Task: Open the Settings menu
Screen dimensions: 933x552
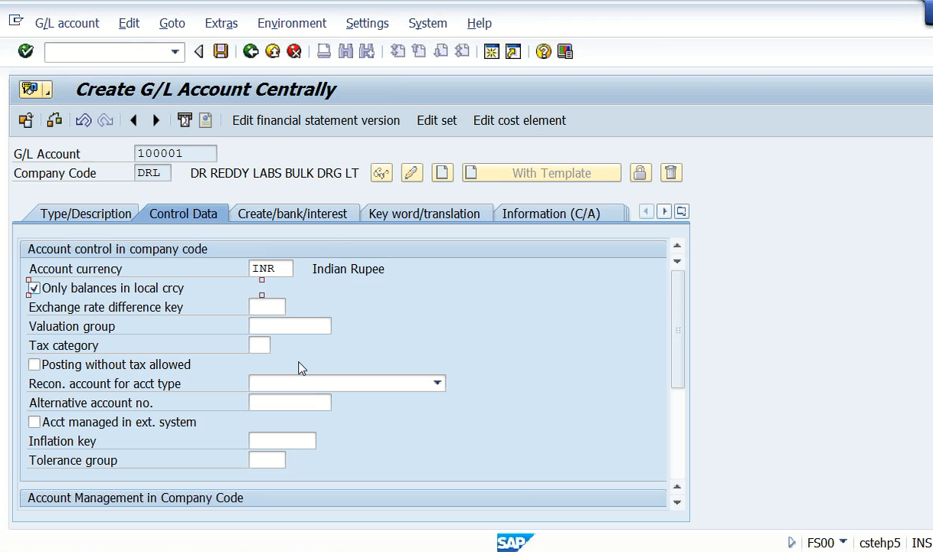Action: coord(368,23)
